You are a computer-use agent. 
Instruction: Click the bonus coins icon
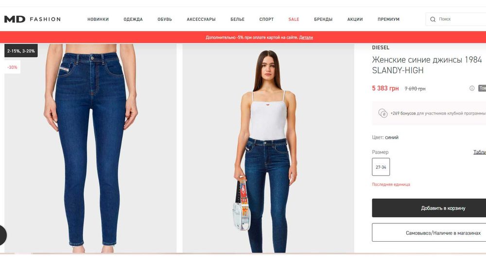tap(383, 113)
